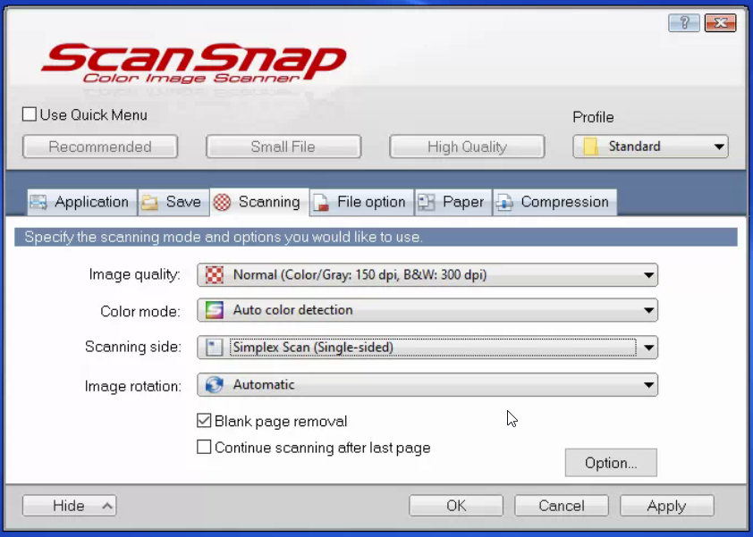Click the Scanning tab red dotted icon

222,202
